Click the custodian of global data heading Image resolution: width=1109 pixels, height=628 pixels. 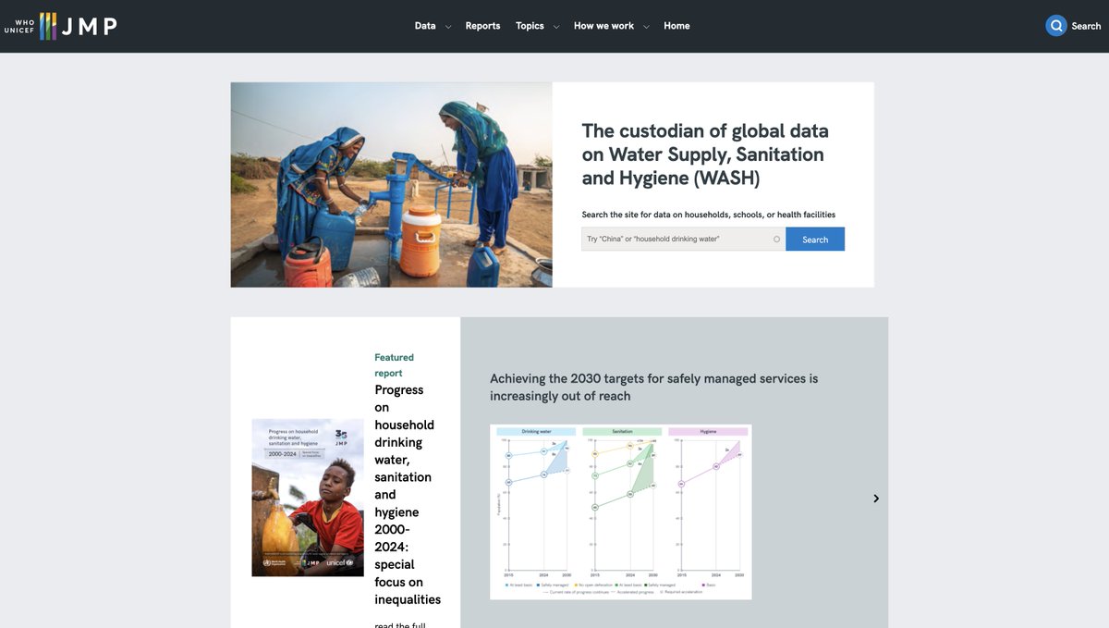click(x=705, y=154)
